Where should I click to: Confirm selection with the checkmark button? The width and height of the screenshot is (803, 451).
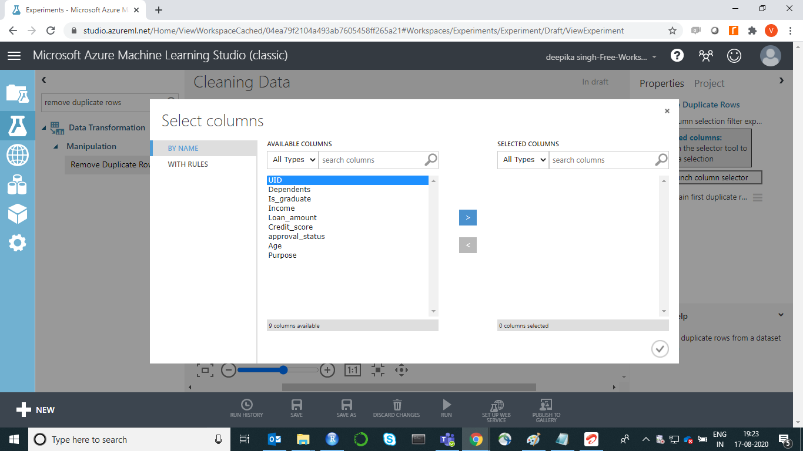pyautogui.click(x=660, y=349)
